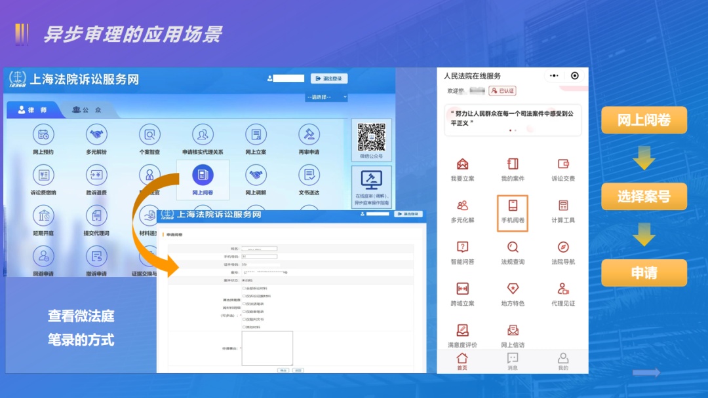
Task: Switch to the 公众 tab
Action: [87, 110]
